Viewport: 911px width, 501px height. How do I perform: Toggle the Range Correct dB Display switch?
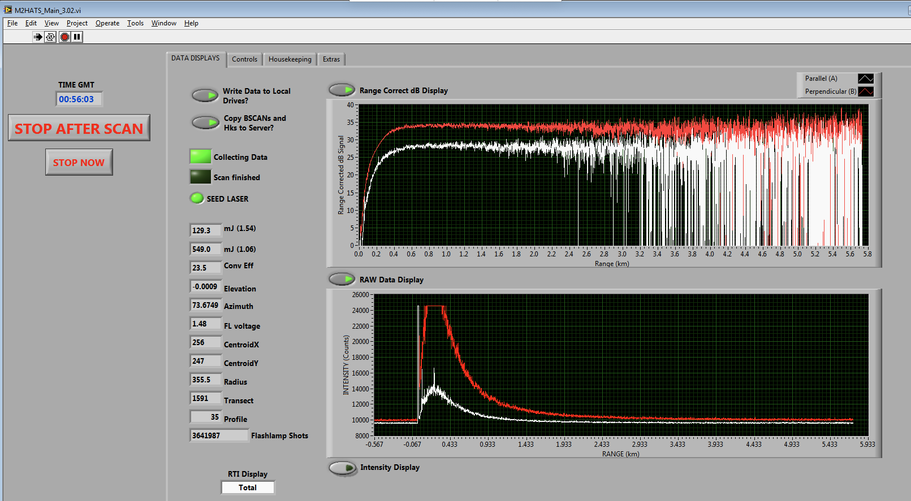click(342, 90)
